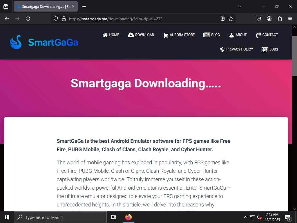Viewport: 297px width, 223px height.
Task: Open the HOME navigation menu item
Action: coord(111,35)
